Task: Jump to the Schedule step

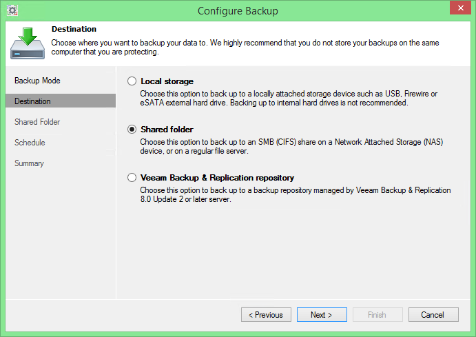Action: coord(30,143)
